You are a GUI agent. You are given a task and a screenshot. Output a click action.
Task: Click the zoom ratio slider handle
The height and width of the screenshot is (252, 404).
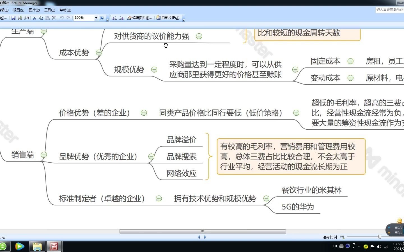[x=380, y=237]
